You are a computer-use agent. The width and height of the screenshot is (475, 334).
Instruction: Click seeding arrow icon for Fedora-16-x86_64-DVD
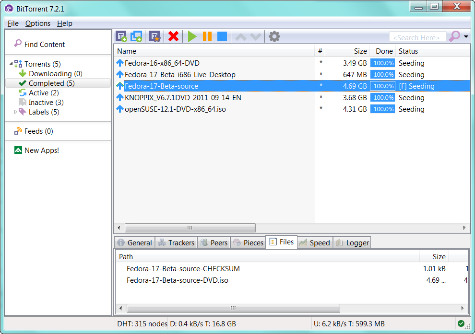[120, 63]
